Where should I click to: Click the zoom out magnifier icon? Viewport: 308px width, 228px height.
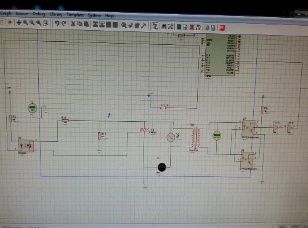pyautogui.click(x=32, y=23)
